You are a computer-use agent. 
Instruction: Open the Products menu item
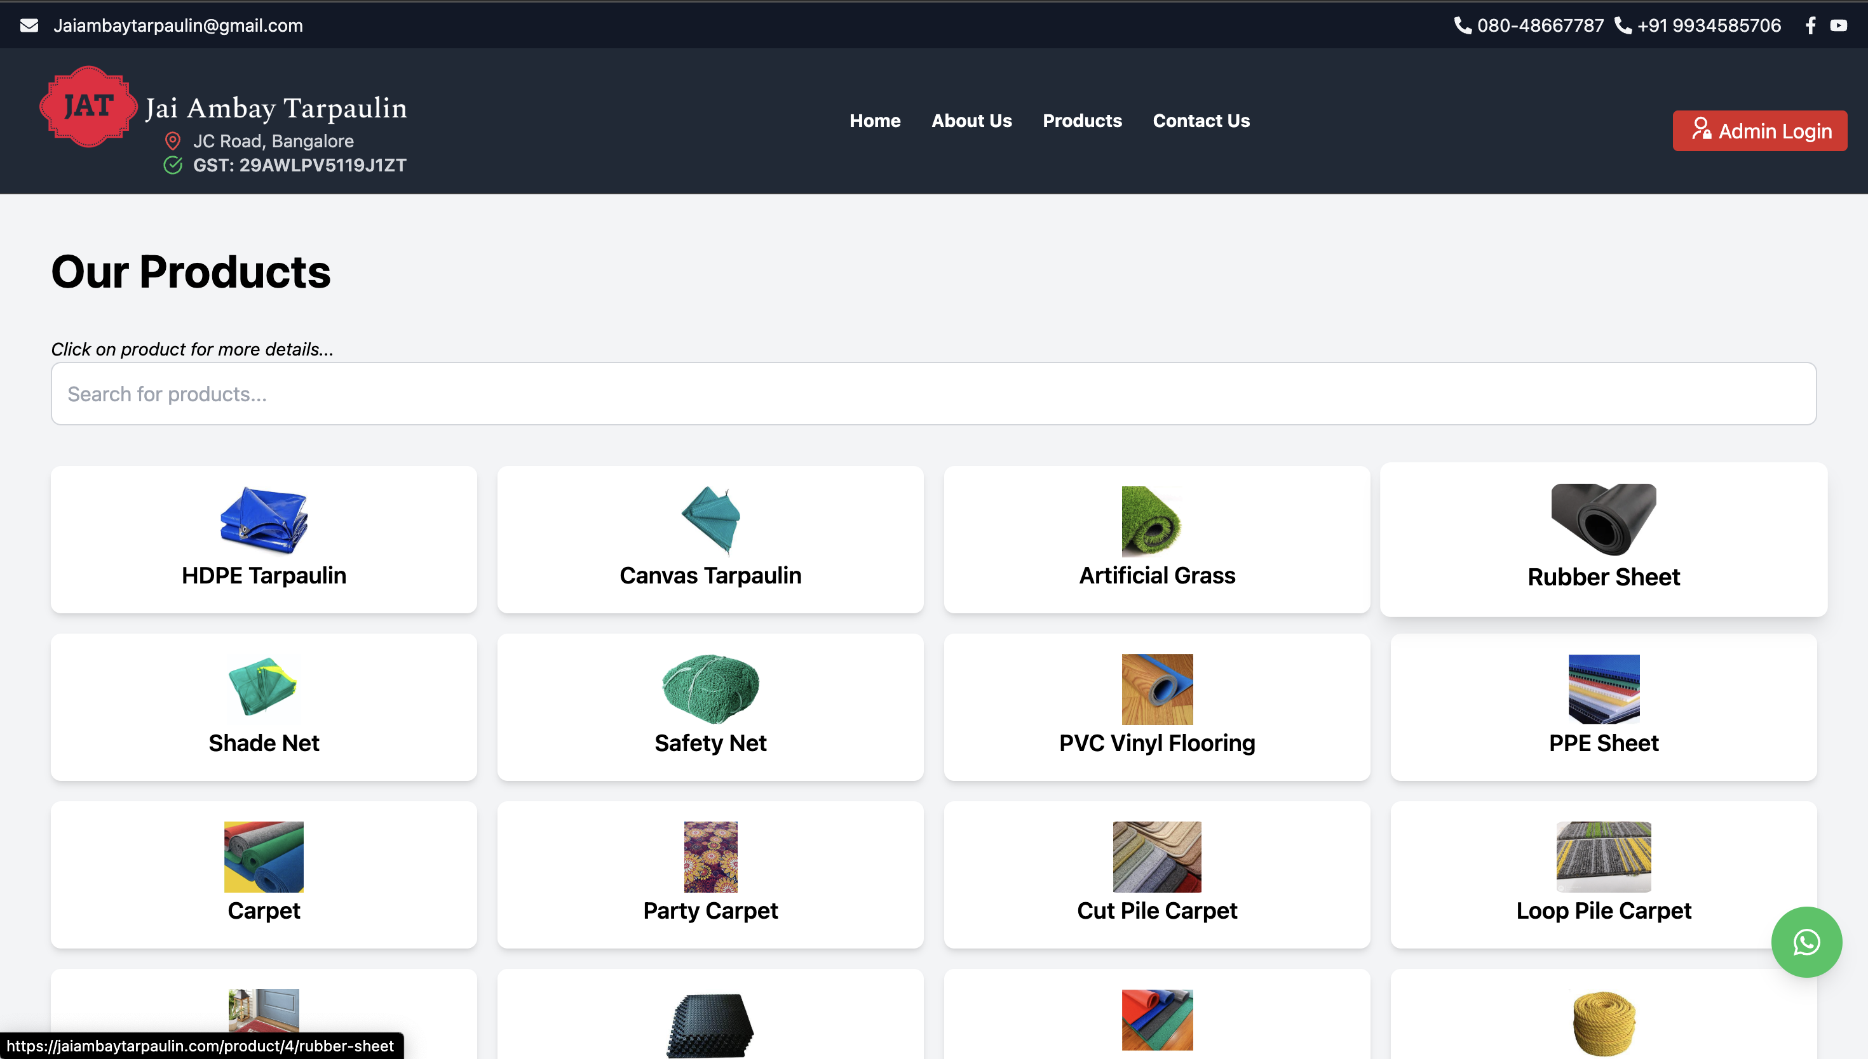[1082, 121]
